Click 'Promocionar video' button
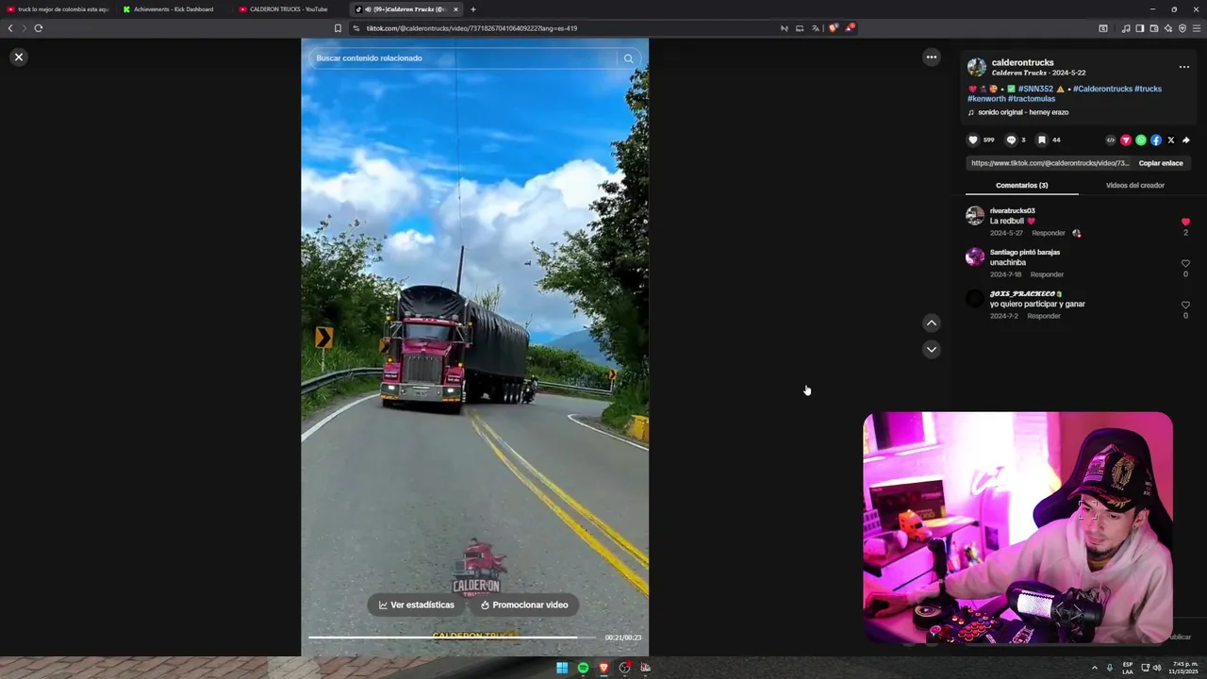Viewport: 1207px width, 679px height. coord(524,605)
